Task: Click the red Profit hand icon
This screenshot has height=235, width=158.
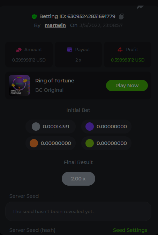Action: pos(120,49)
